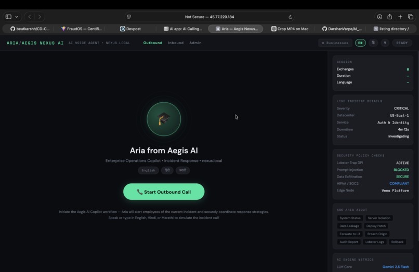Select the Hindi language toggle in header
419x272 pixels.
coord(373,43)
